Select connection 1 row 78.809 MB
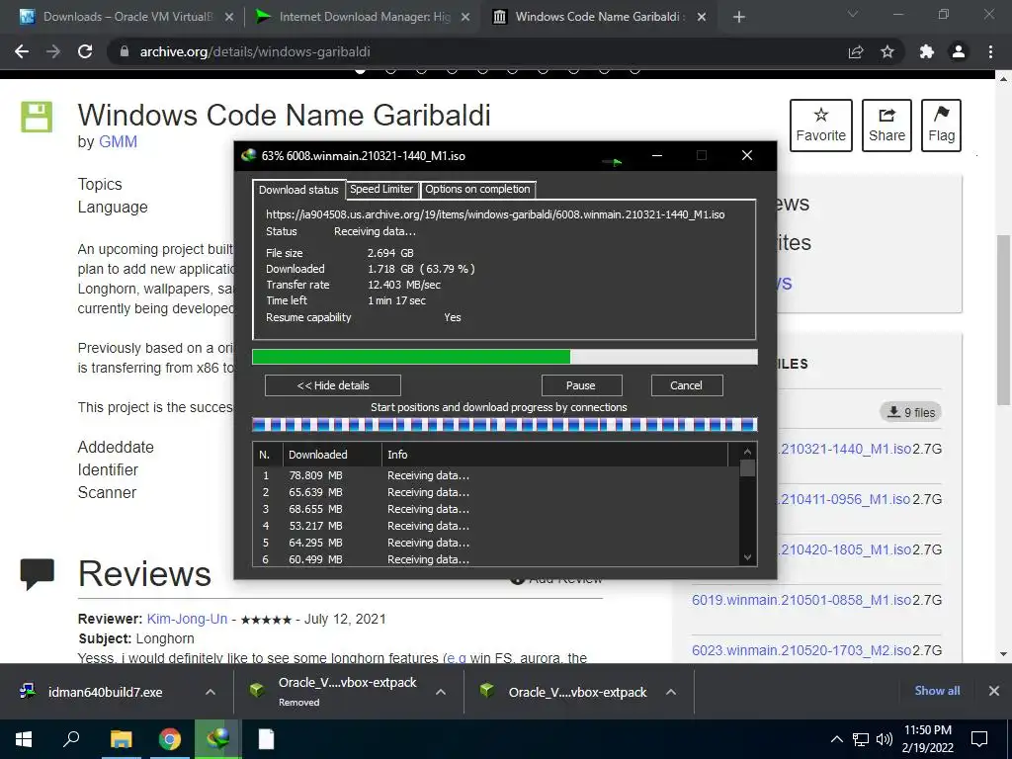1012x759 pixels. point(496,475)
